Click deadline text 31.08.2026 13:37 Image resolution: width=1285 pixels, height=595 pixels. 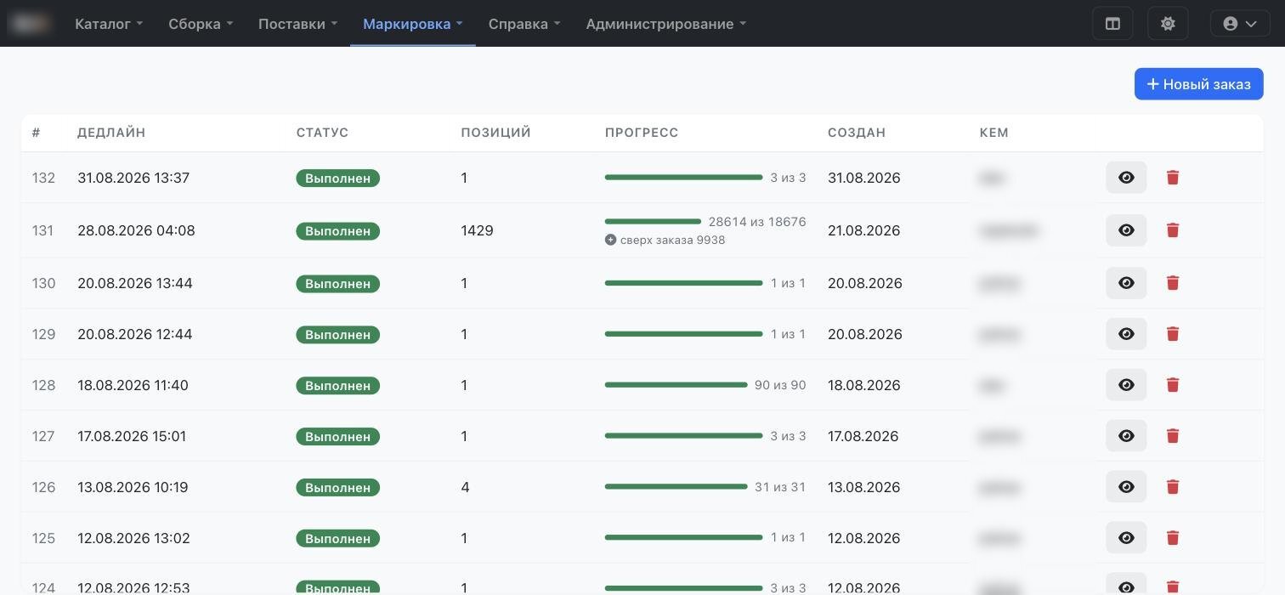click(x=133, y=178)
